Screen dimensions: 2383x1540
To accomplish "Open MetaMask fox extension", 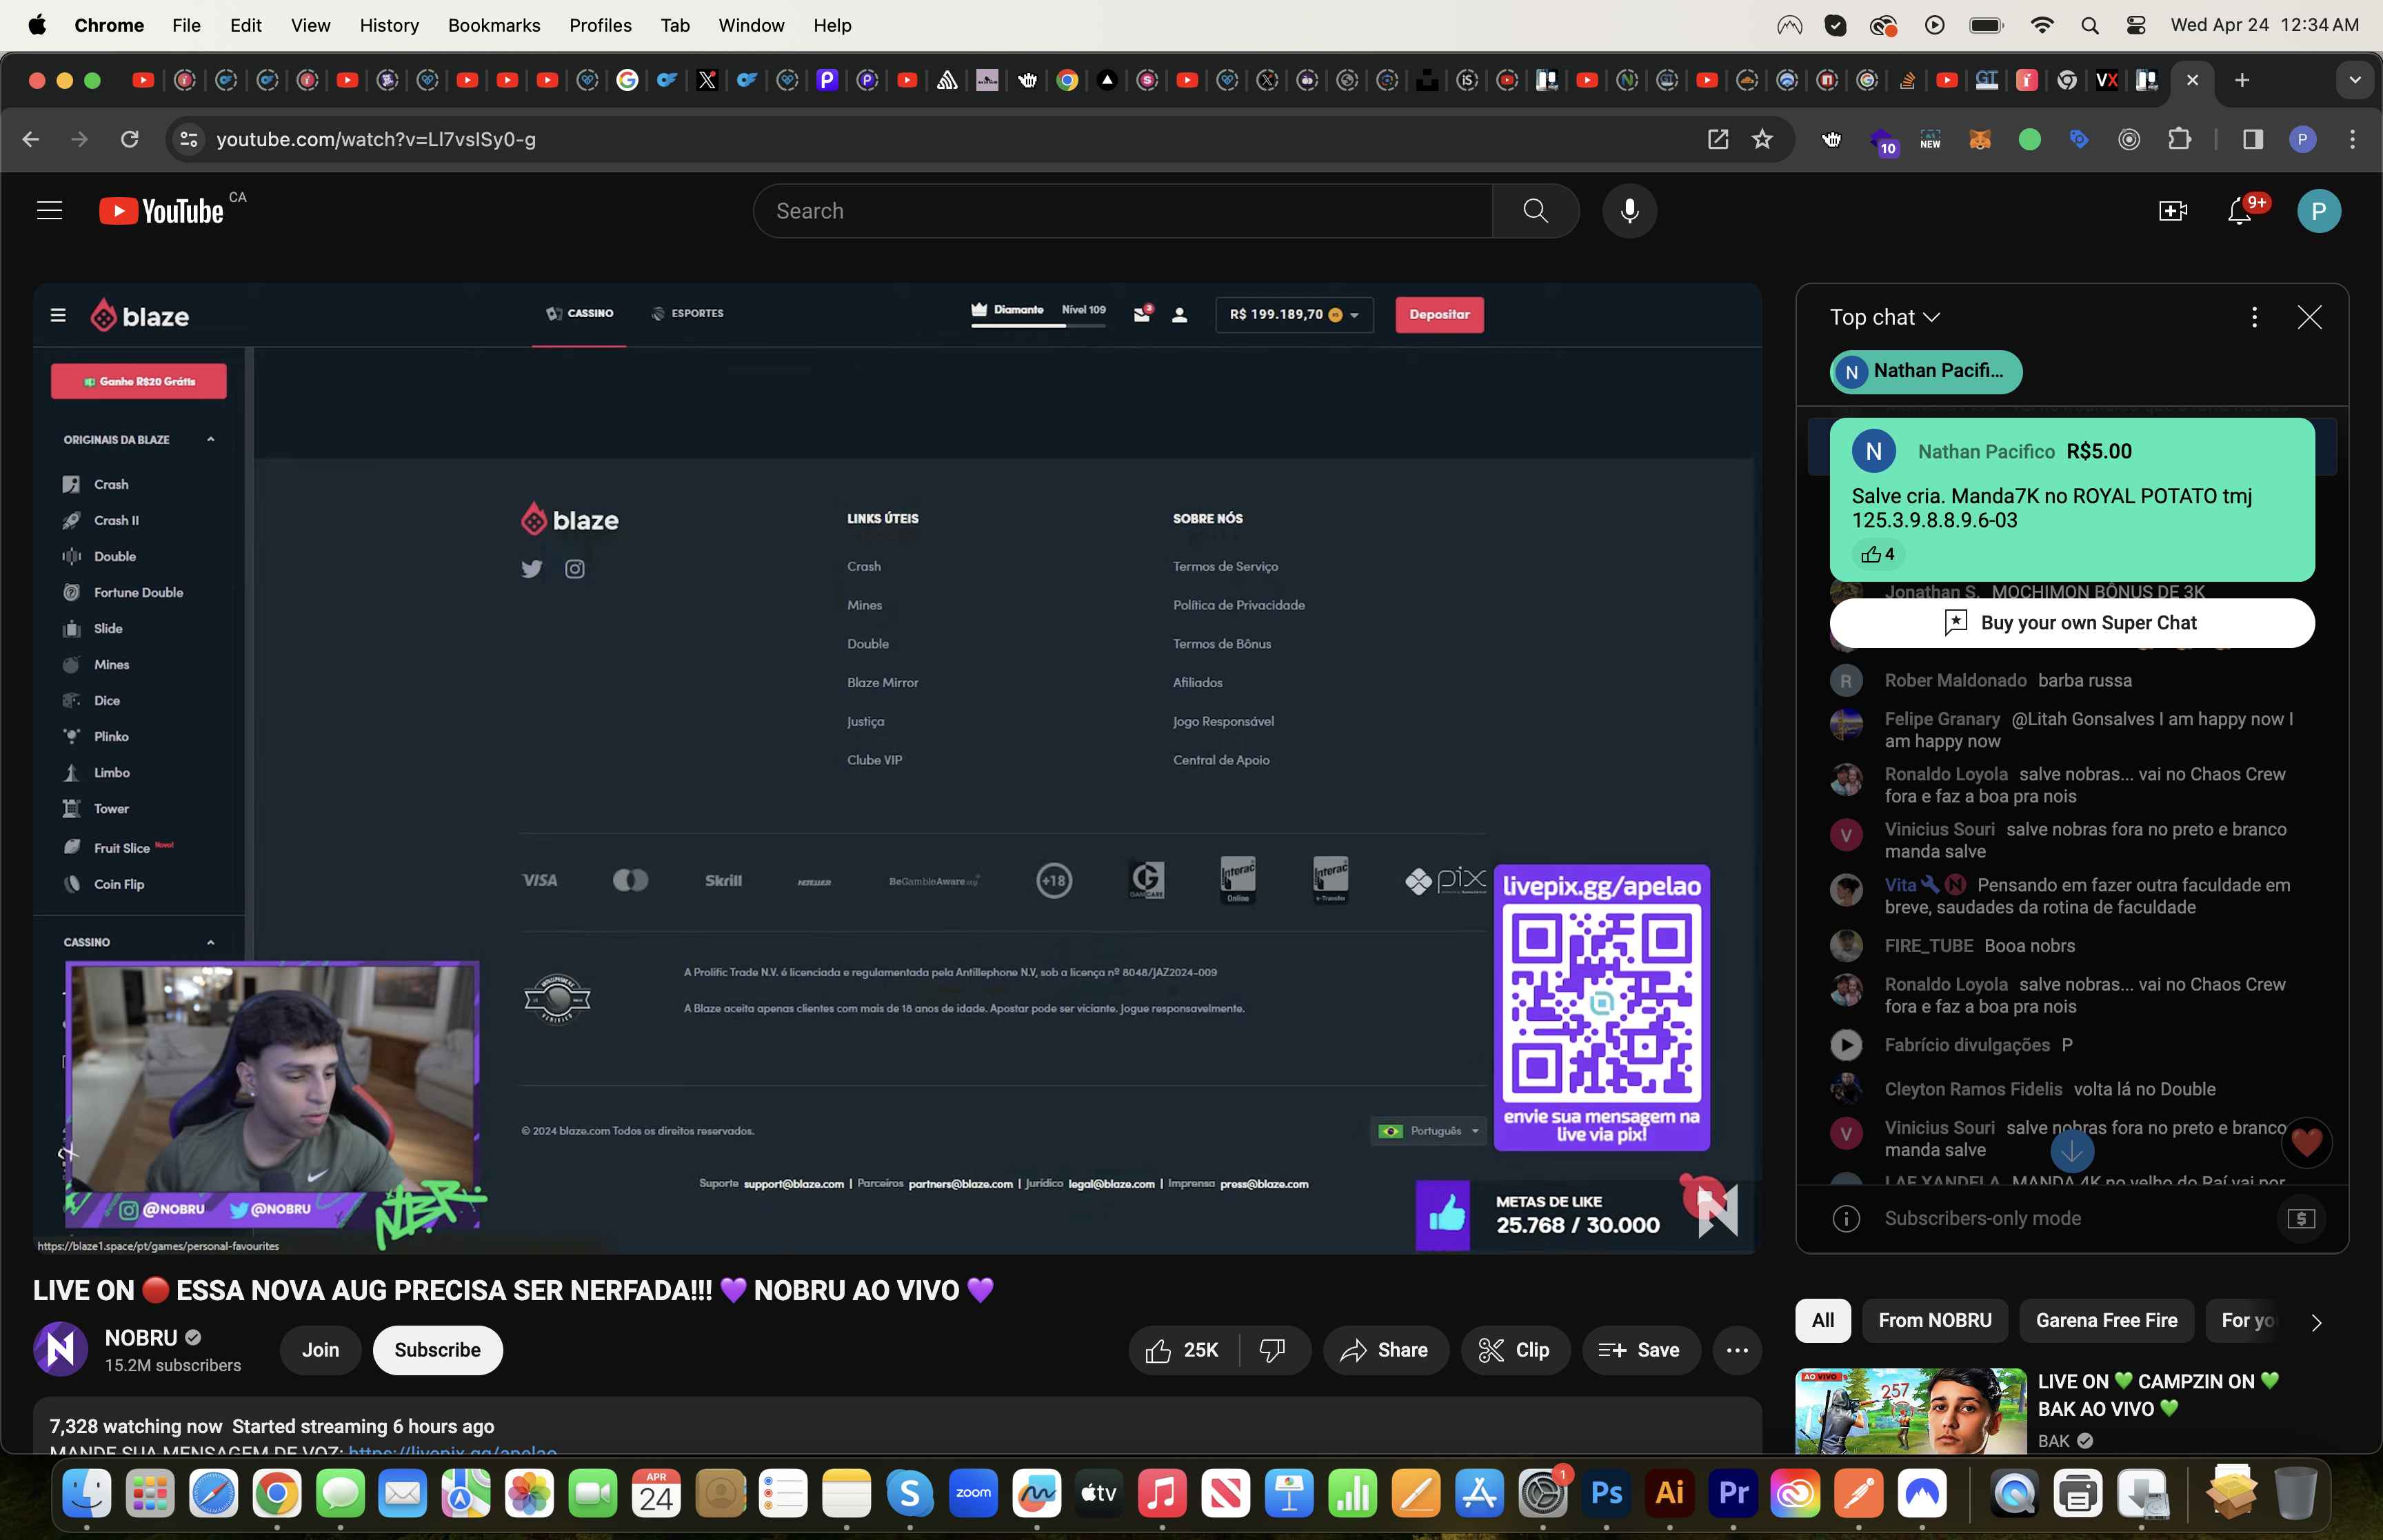I will [x=1979, y=139].
